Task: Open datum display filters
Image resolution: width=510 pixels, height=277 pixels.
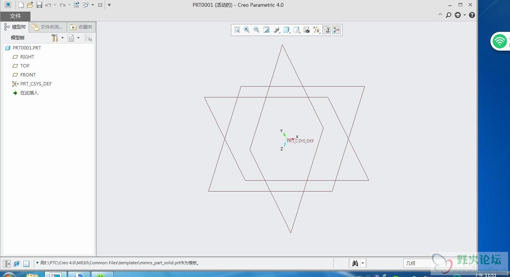Action: coord(317,30)
